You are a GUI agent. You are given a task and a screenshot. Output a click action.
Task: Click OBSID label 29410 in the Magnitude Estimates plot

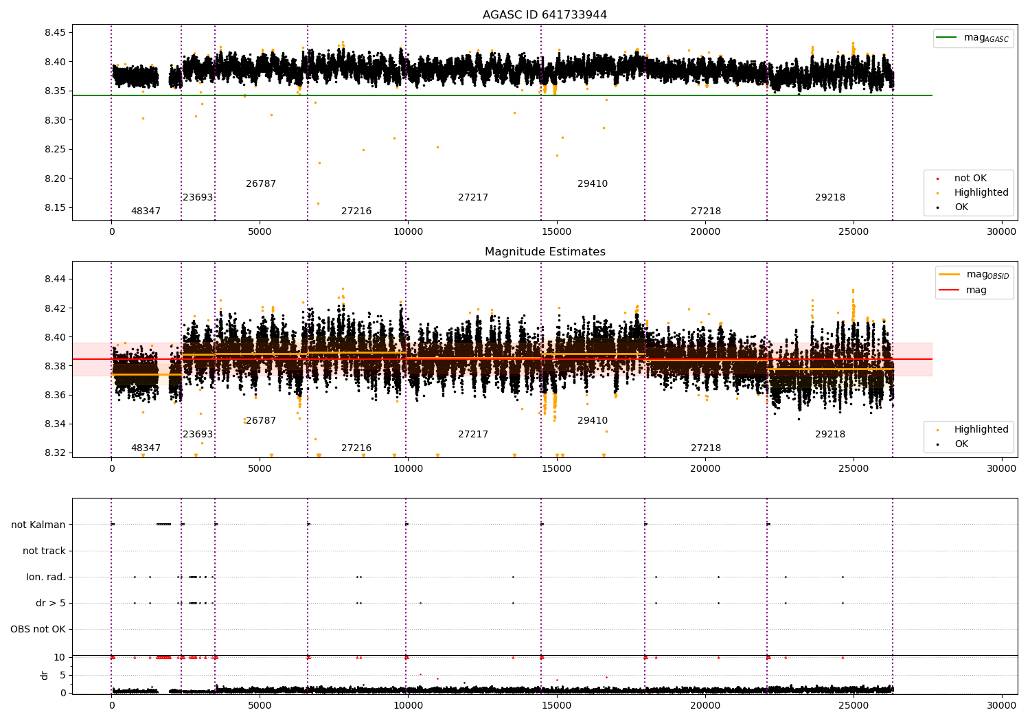coord(593,421)
